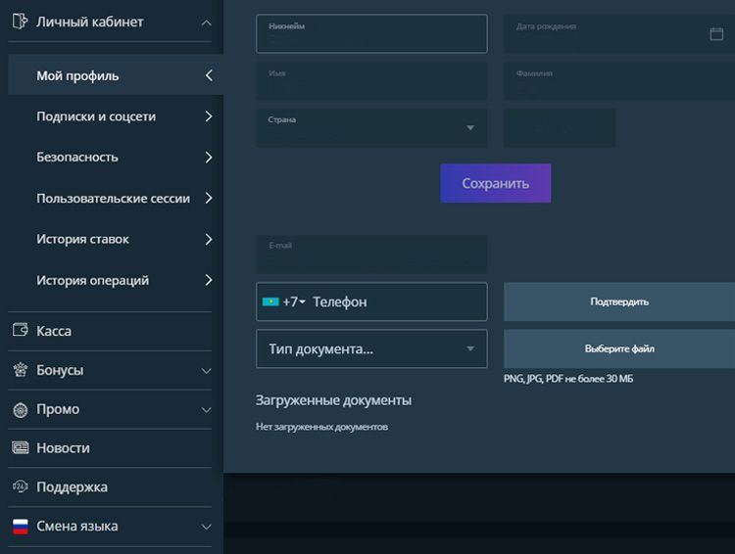The width and height of the screenshot is (735, 554).
Task: Open the Страна country dropdown
Action: pos(371,127)
